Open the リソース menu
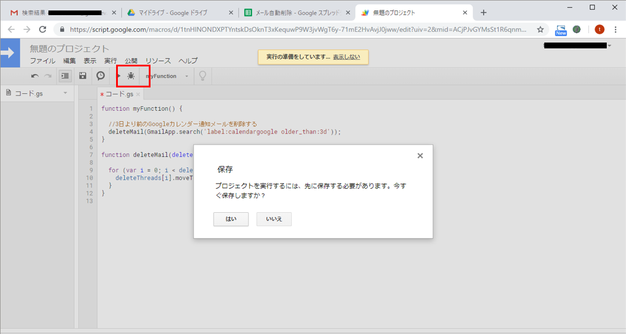The width and height of the screenshot is (626, 334). tap(158, 61)
